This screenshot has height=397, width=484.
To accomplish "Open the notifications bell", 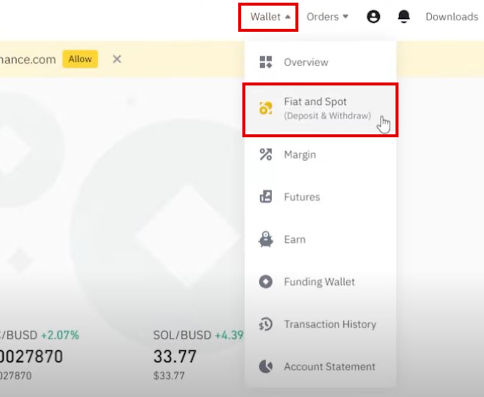I will coord(404,17).
